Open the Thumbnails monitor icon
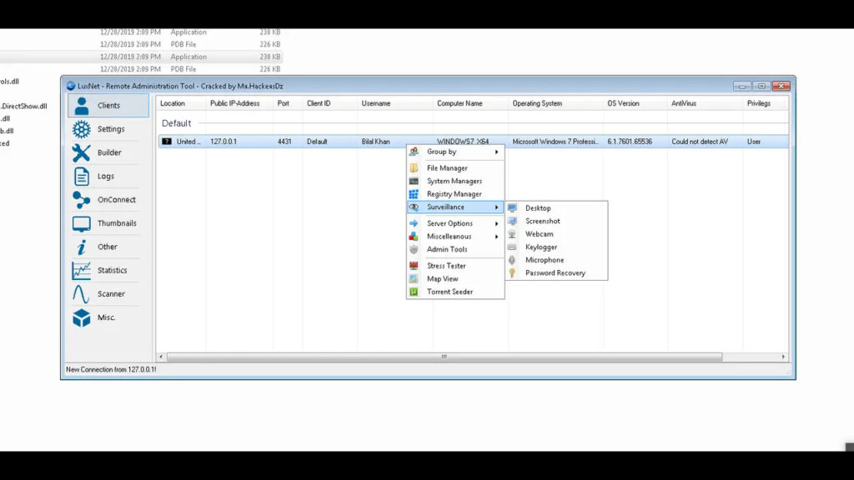Viewport: 854px width, 480px height. pyautogui.click(x=82, y=223)
